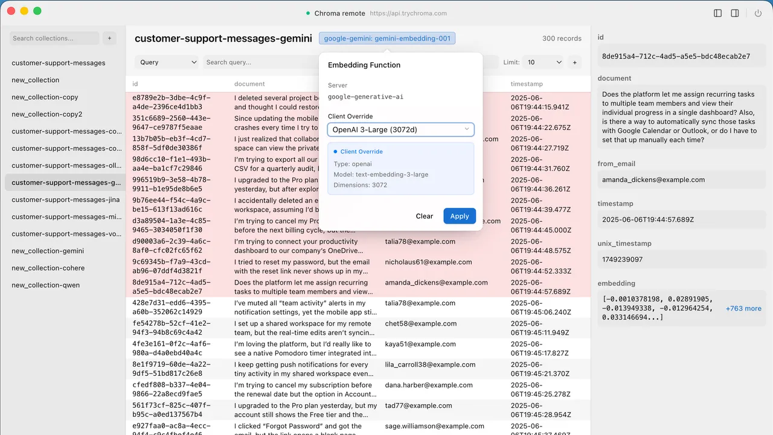Click the embedding vector values box
Viewport: 773px width, 435px height.
682,309
